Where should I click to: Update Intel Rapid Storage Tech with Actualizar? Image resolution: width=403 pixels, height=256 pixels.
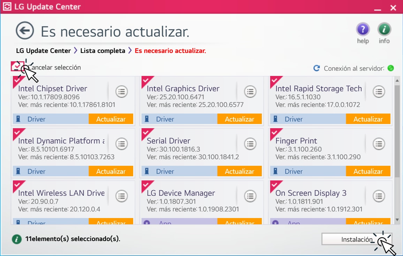click(368, 119)
